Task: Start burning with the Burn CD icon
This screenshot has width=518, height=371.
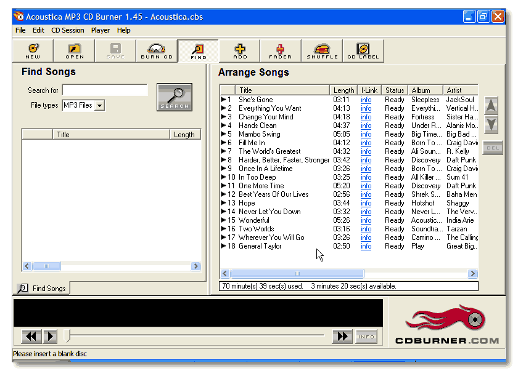Action: pyautogui.click(x=157, y=50)
